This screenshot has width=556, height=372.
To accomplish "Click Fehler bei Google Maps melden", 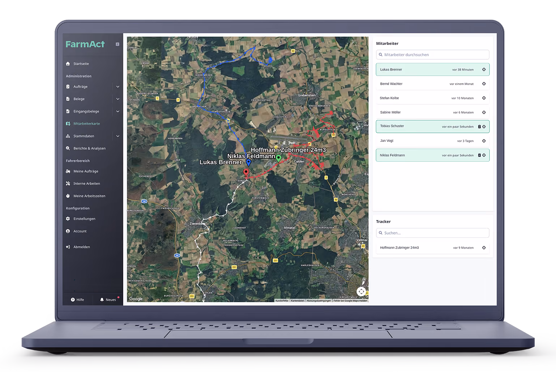I will (x=350, y=301).
